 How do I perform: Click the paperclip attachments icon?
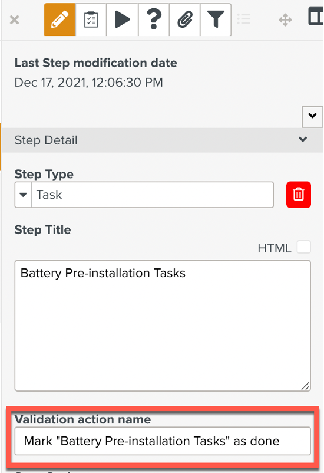(185, 19)
